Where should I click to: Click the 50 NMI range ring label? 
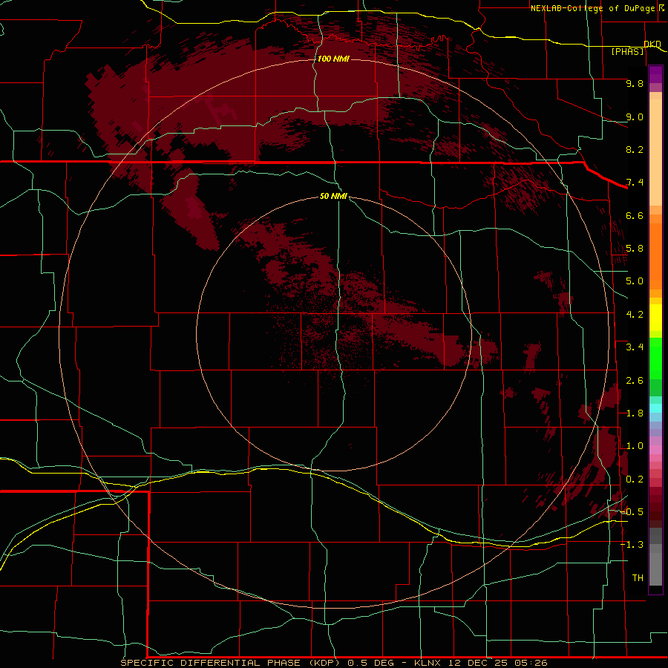pos(333,196)
